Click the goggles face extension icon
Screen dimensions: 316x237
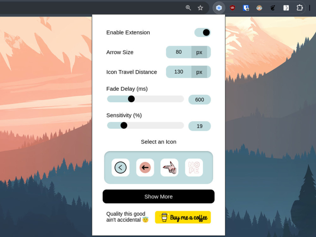pyautogui.click(x=259, y=8)
